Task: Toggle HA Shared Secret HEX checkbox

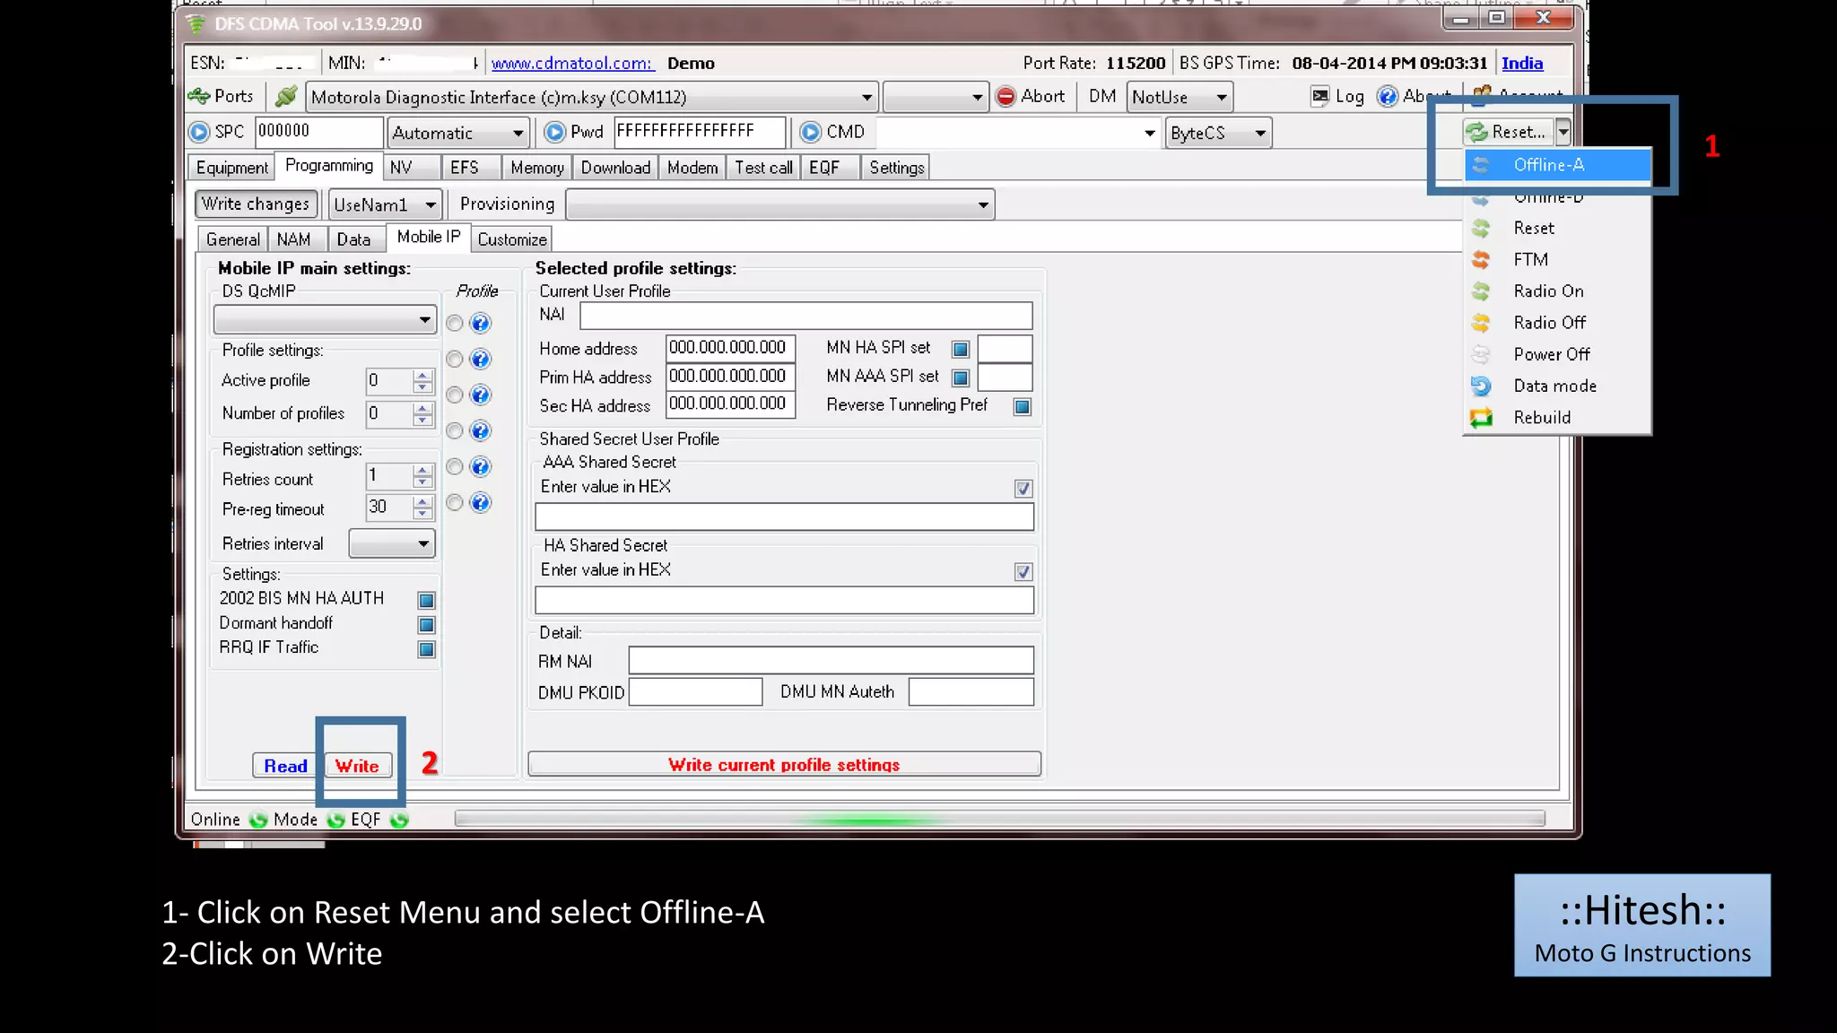Action: tap(1023, 572)
